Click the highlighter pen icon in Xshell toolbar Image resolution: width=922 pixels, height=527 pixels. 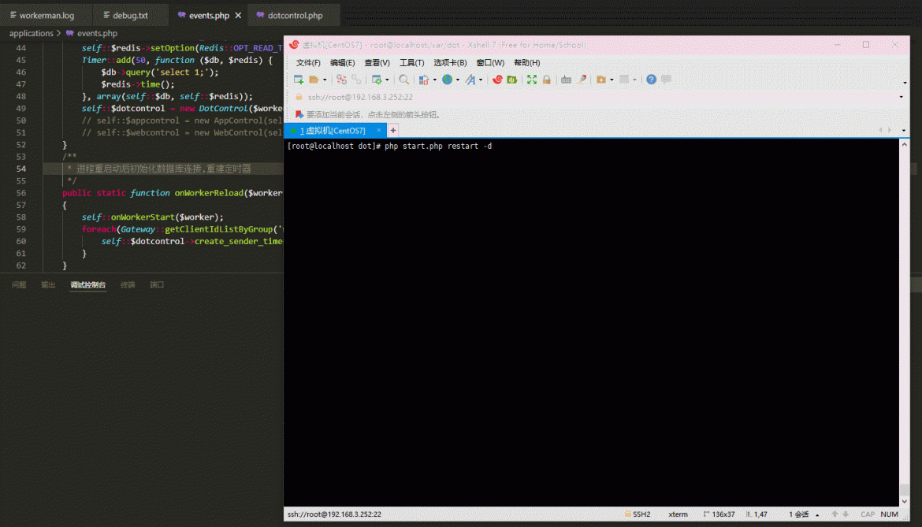[582, 80]
